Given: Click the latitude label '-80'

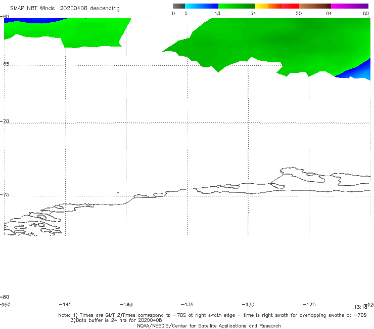Looking at the screenshot, I should 5,297.
